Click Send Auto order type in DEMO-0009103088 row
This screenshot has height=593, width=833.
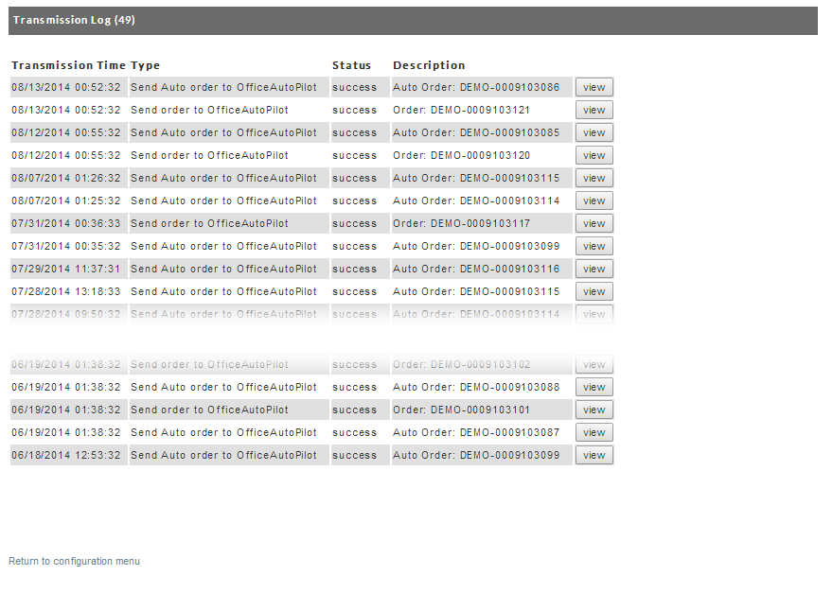(x=223, y=387)
